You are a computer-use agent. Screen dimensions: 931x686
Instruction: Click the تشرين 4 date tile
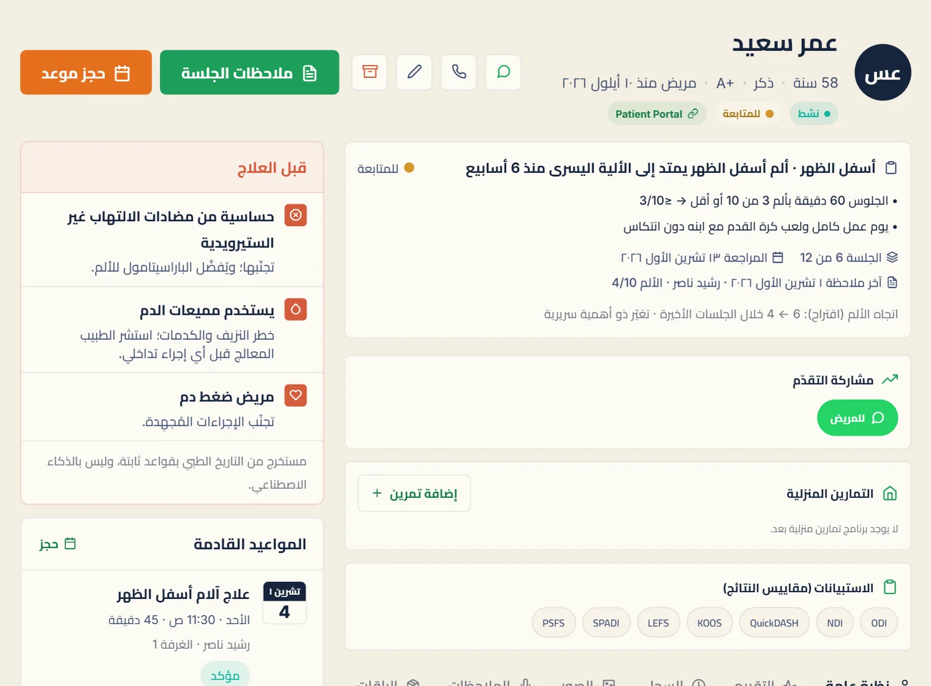click(285, 603)
